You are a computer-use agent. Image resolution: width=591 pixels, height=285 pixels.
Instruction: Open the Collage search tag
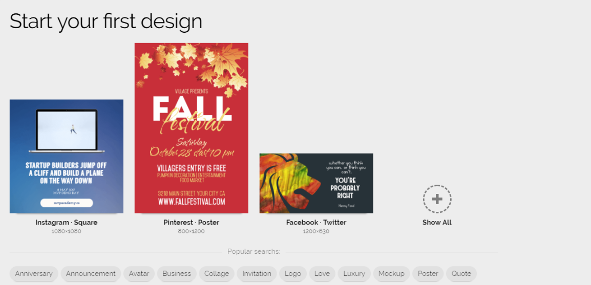(x=217, y=274)
